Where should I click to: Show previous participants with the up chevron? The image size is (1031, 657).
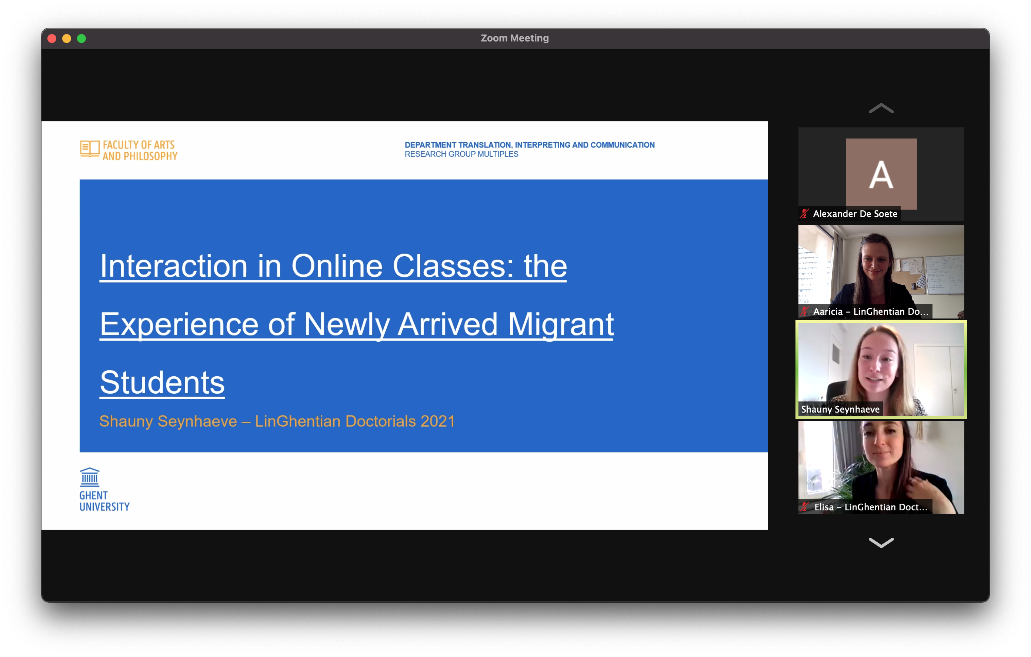(x=881, y=109)
